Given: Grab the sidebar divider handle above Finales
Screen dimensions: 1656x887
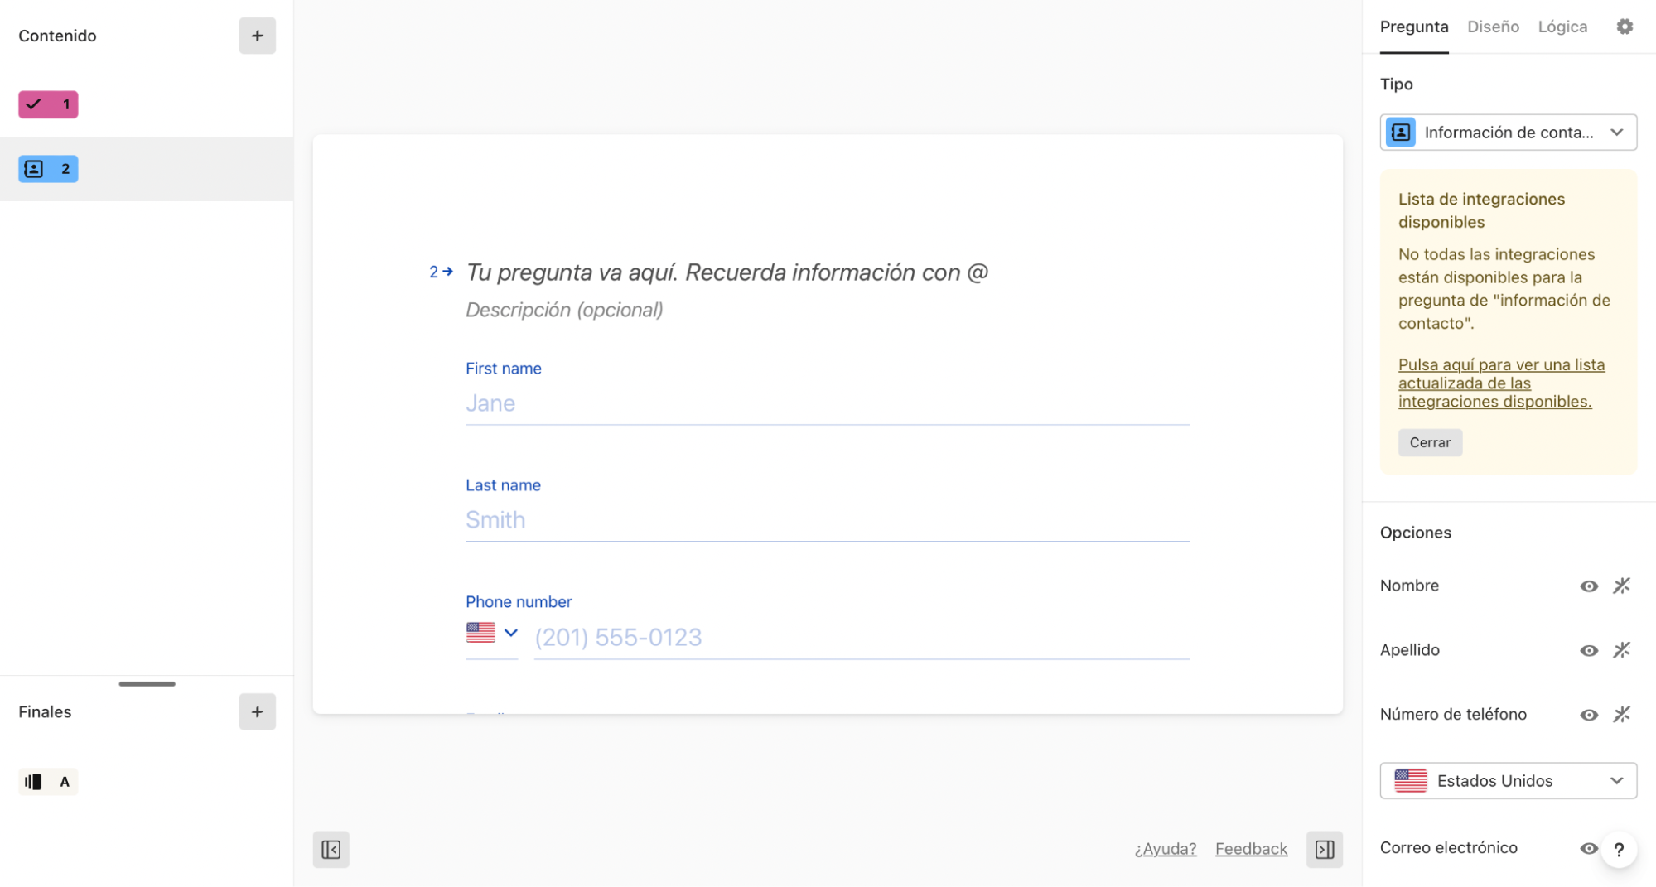Looking at the screenshot, I should coord(147,683).
